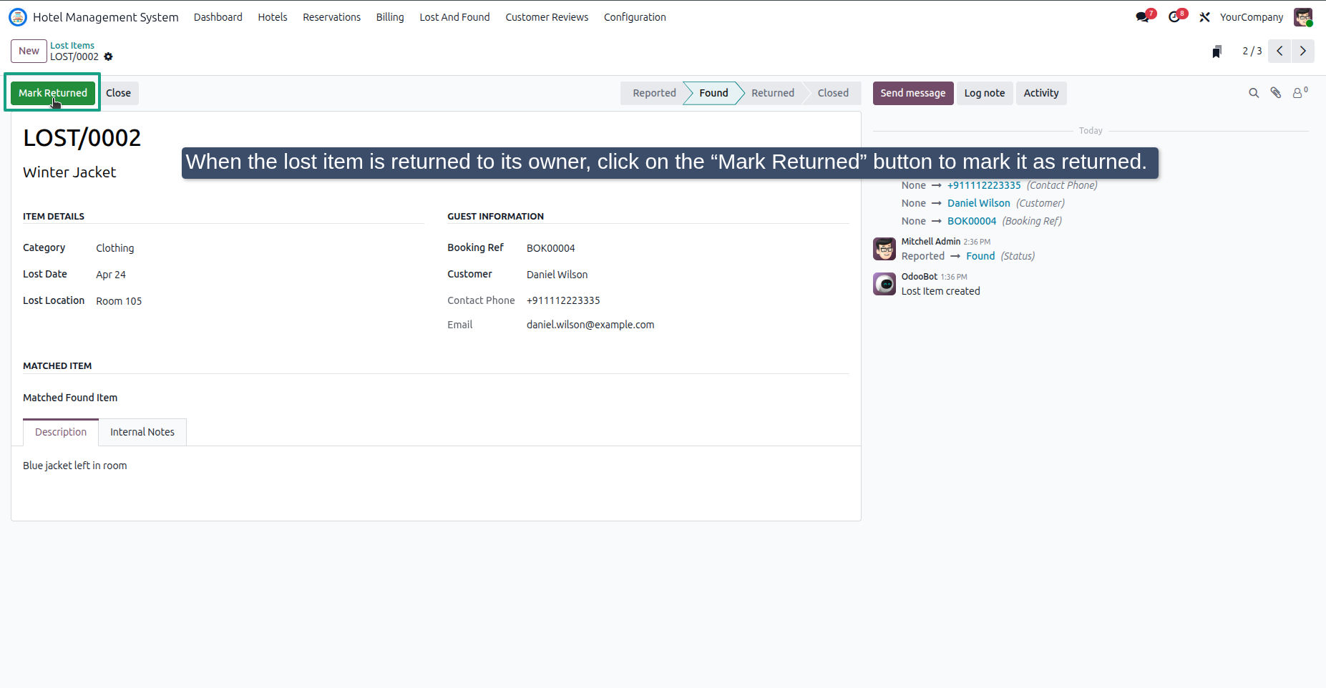Follow the Lost Items breadcrumb link
The width and height of the screenshot is (1326, 688).
tap(72, 45)
